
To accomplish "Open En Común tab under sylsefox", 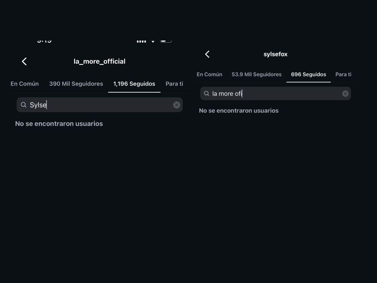I will pos(209,75).
